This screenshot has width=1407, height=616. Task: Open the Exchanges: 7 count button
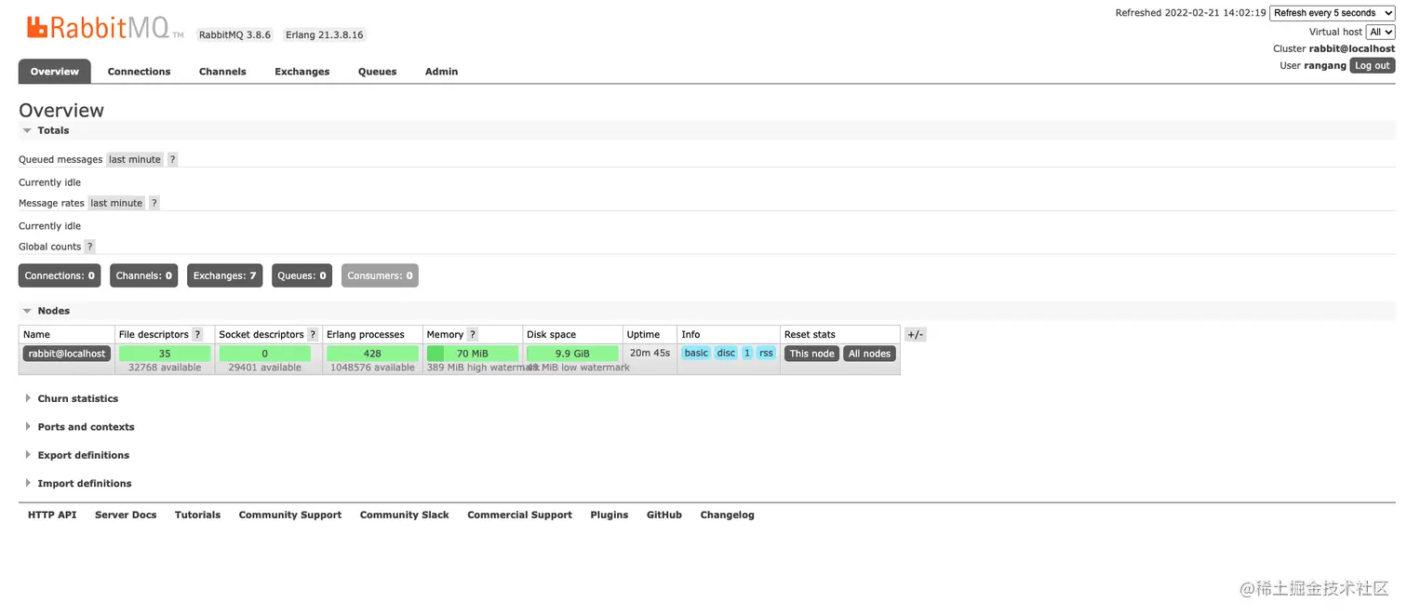[225, 275]
